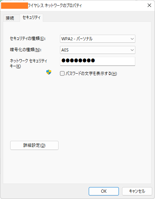Click the キャンセル button
Viewport: 155px width, 199px height.
[137, 191]
